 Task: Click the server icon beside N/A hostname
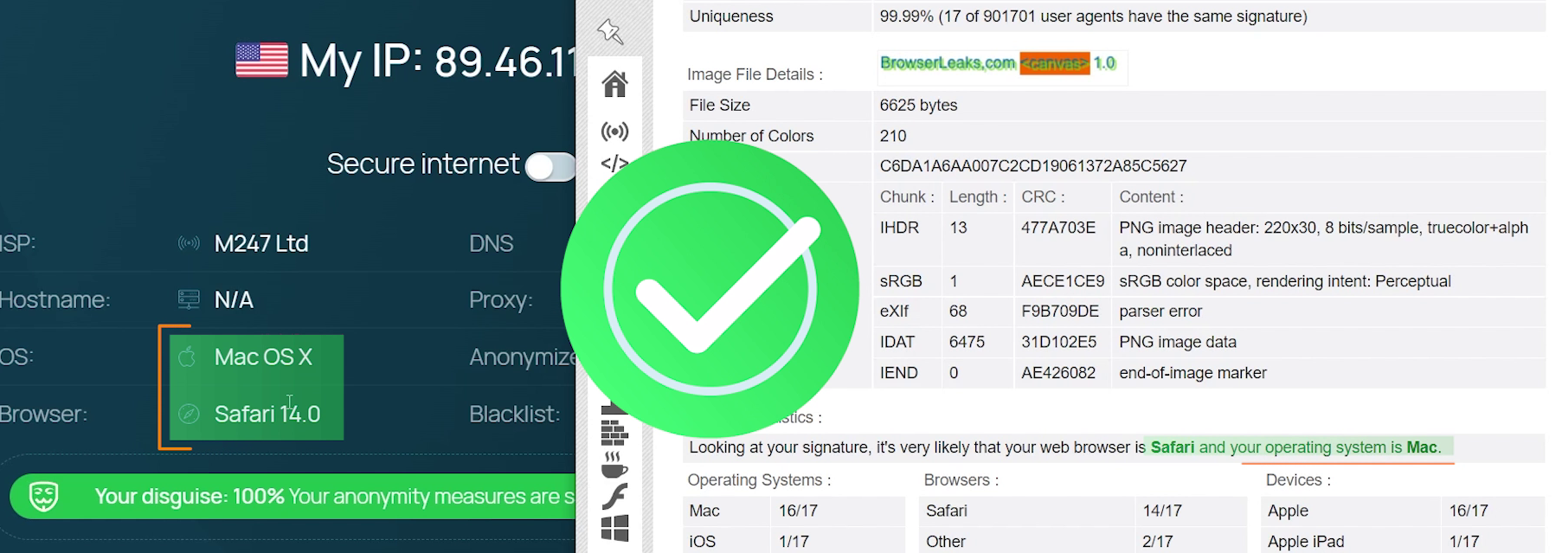coord(189,299)
